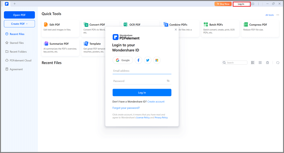Image resolution: width=284 pixels, height=153 pixels.
Task: Open PDFelement Cloud in sidebar
Action: pos(21,60)
